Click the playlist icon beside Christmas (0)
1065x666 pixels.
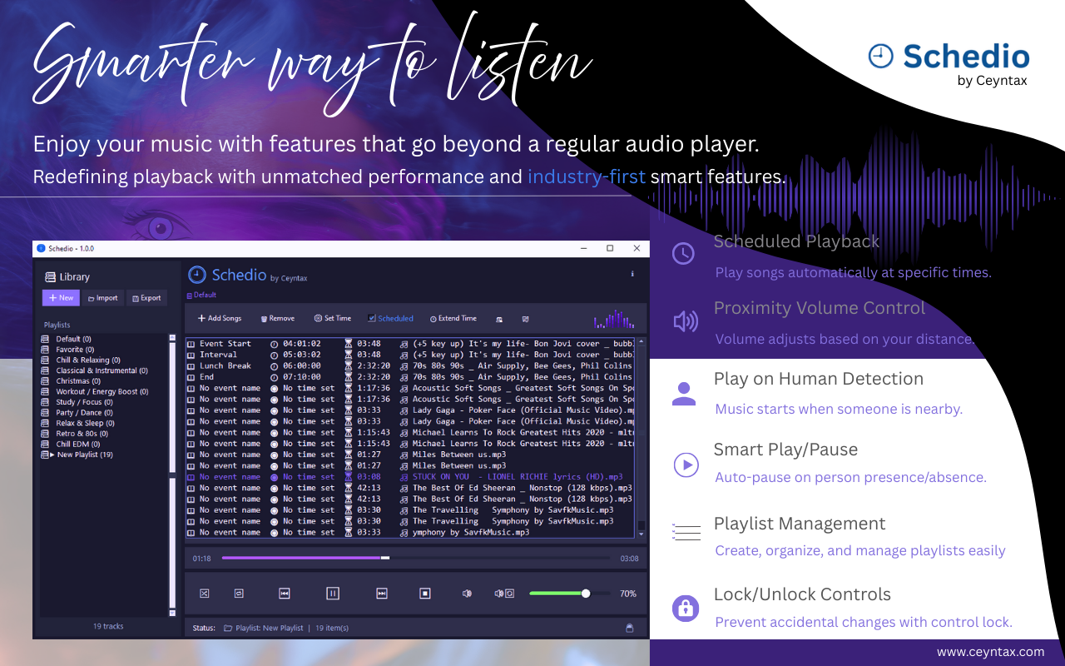click(x=46, y=381)
